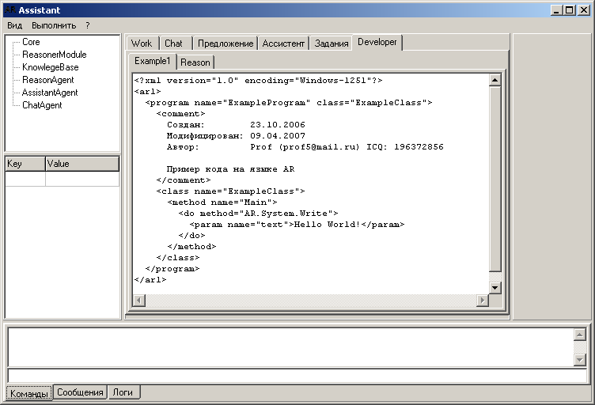Select ChatAgent tree node
This screenshot has height=405, width=595.
click(x=42, y=105)
